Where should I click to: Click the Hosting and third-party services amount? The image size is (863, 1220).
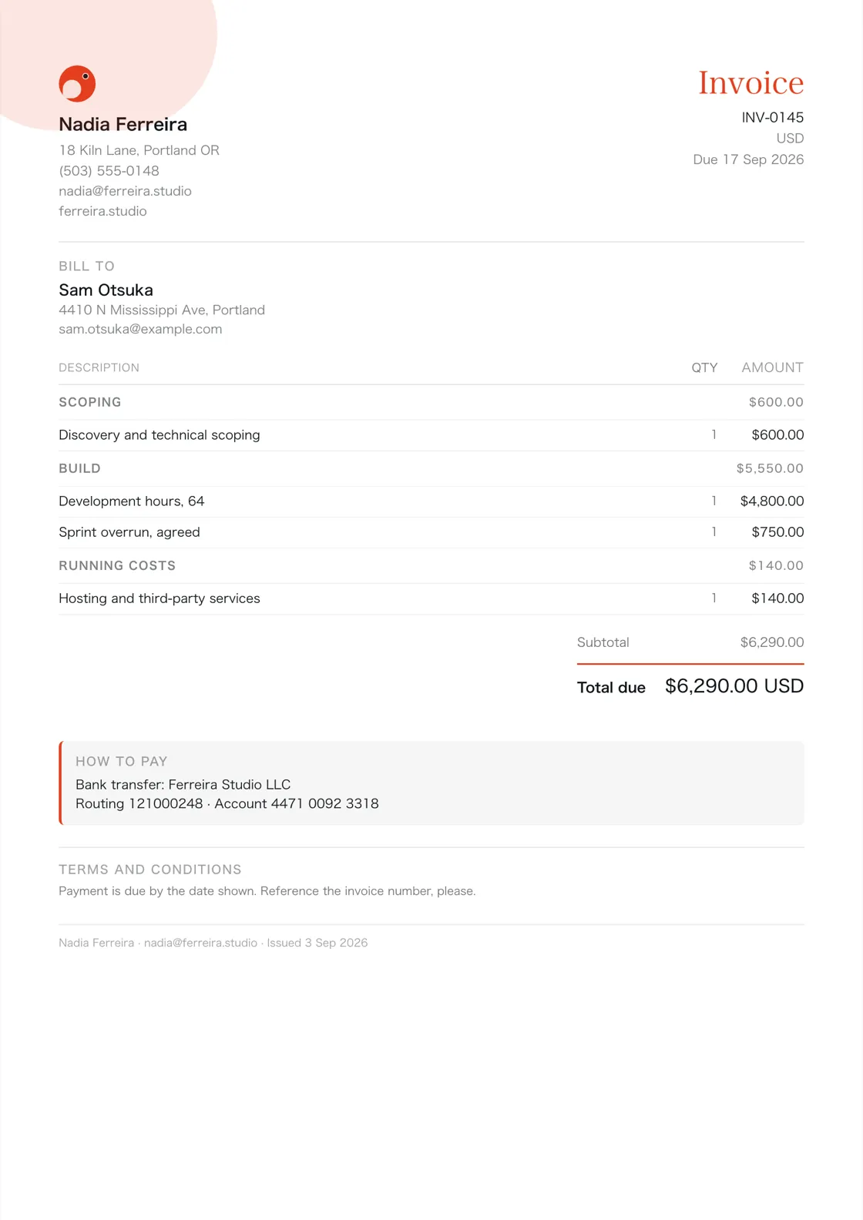(777, 598)
